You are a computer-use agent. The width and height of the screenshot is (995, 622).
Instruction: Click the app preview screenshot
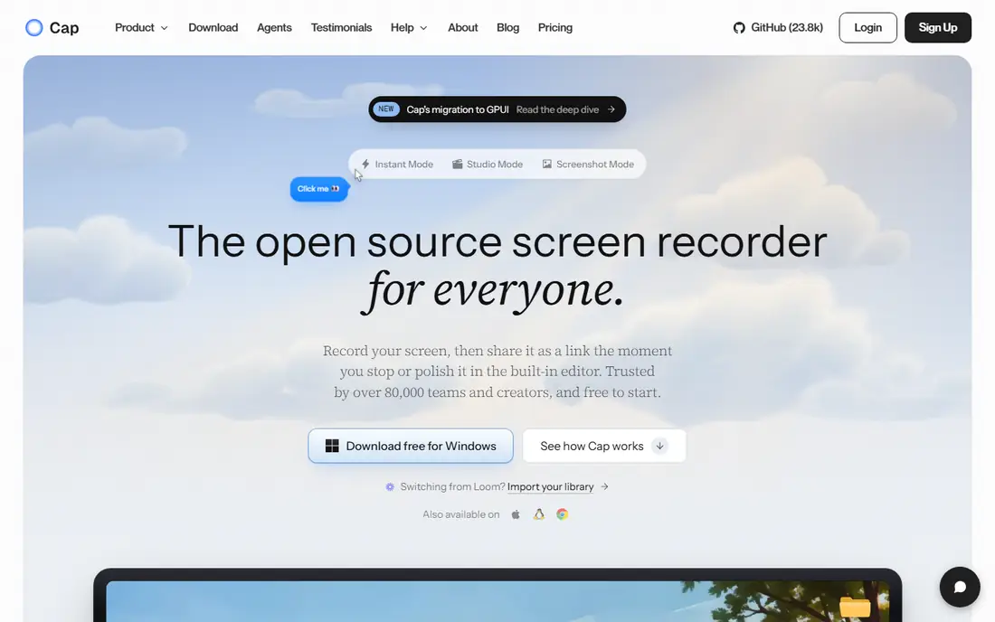(x=497, y=595)
